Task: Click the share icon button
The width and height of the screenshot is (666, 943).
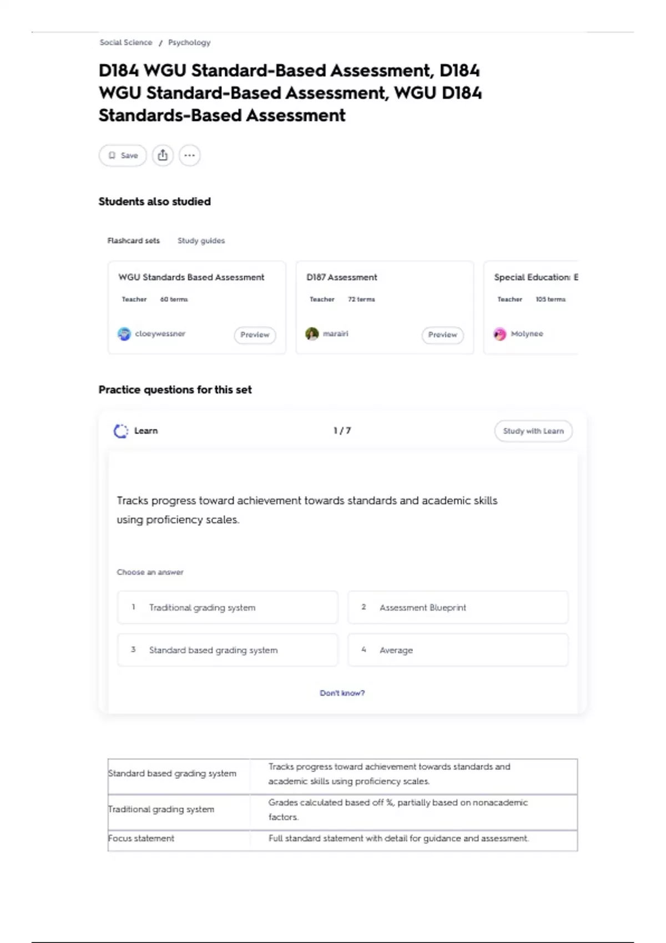Action: coord(163,155)
